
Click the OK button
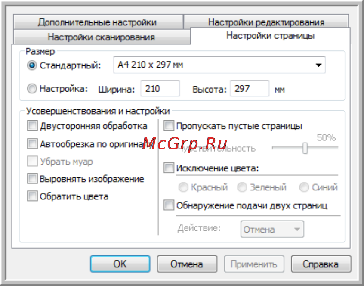[x=120, y=264]
